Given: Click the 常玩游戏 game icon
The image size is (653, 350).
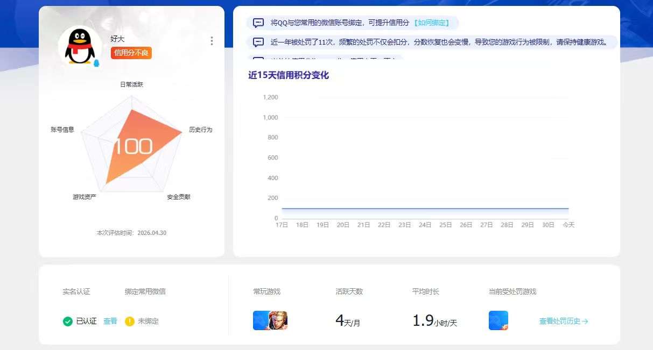Looking at the screenshot, I should coord(270,320).
